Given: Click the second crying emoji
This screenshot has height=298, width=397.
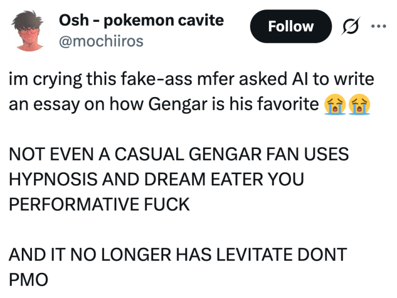Looking at the screenshot, I should point(358,104).
